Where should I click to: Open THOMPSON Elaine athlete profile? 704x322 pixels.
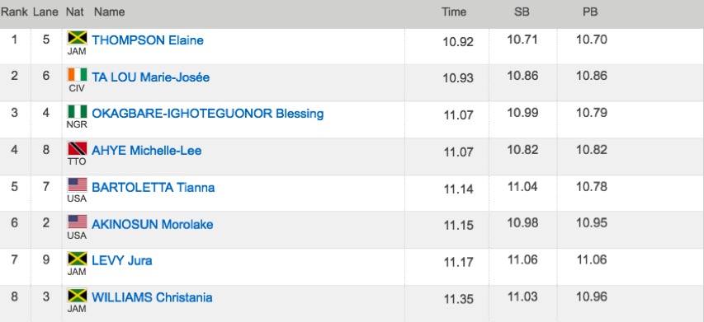pyautogui.click(x=148, y=40)
